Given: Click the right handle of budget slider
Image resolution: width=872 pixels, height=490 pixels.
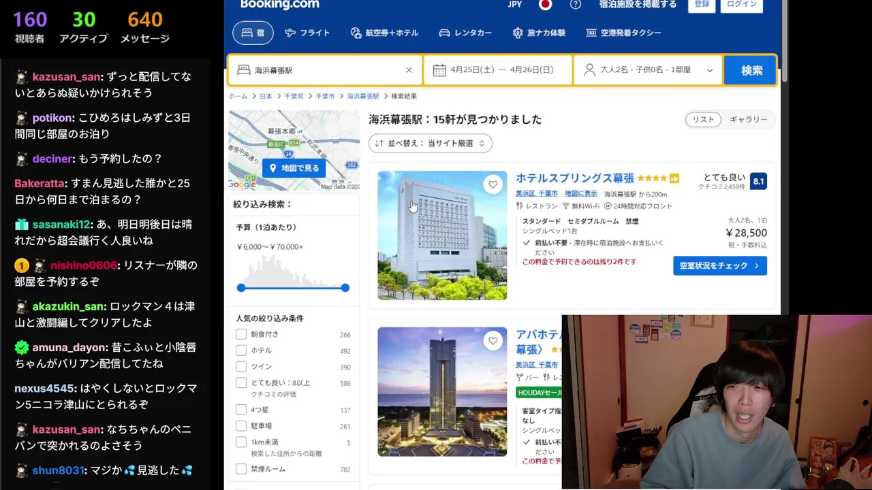Looking at the screenshot, I should click(345, 288).
